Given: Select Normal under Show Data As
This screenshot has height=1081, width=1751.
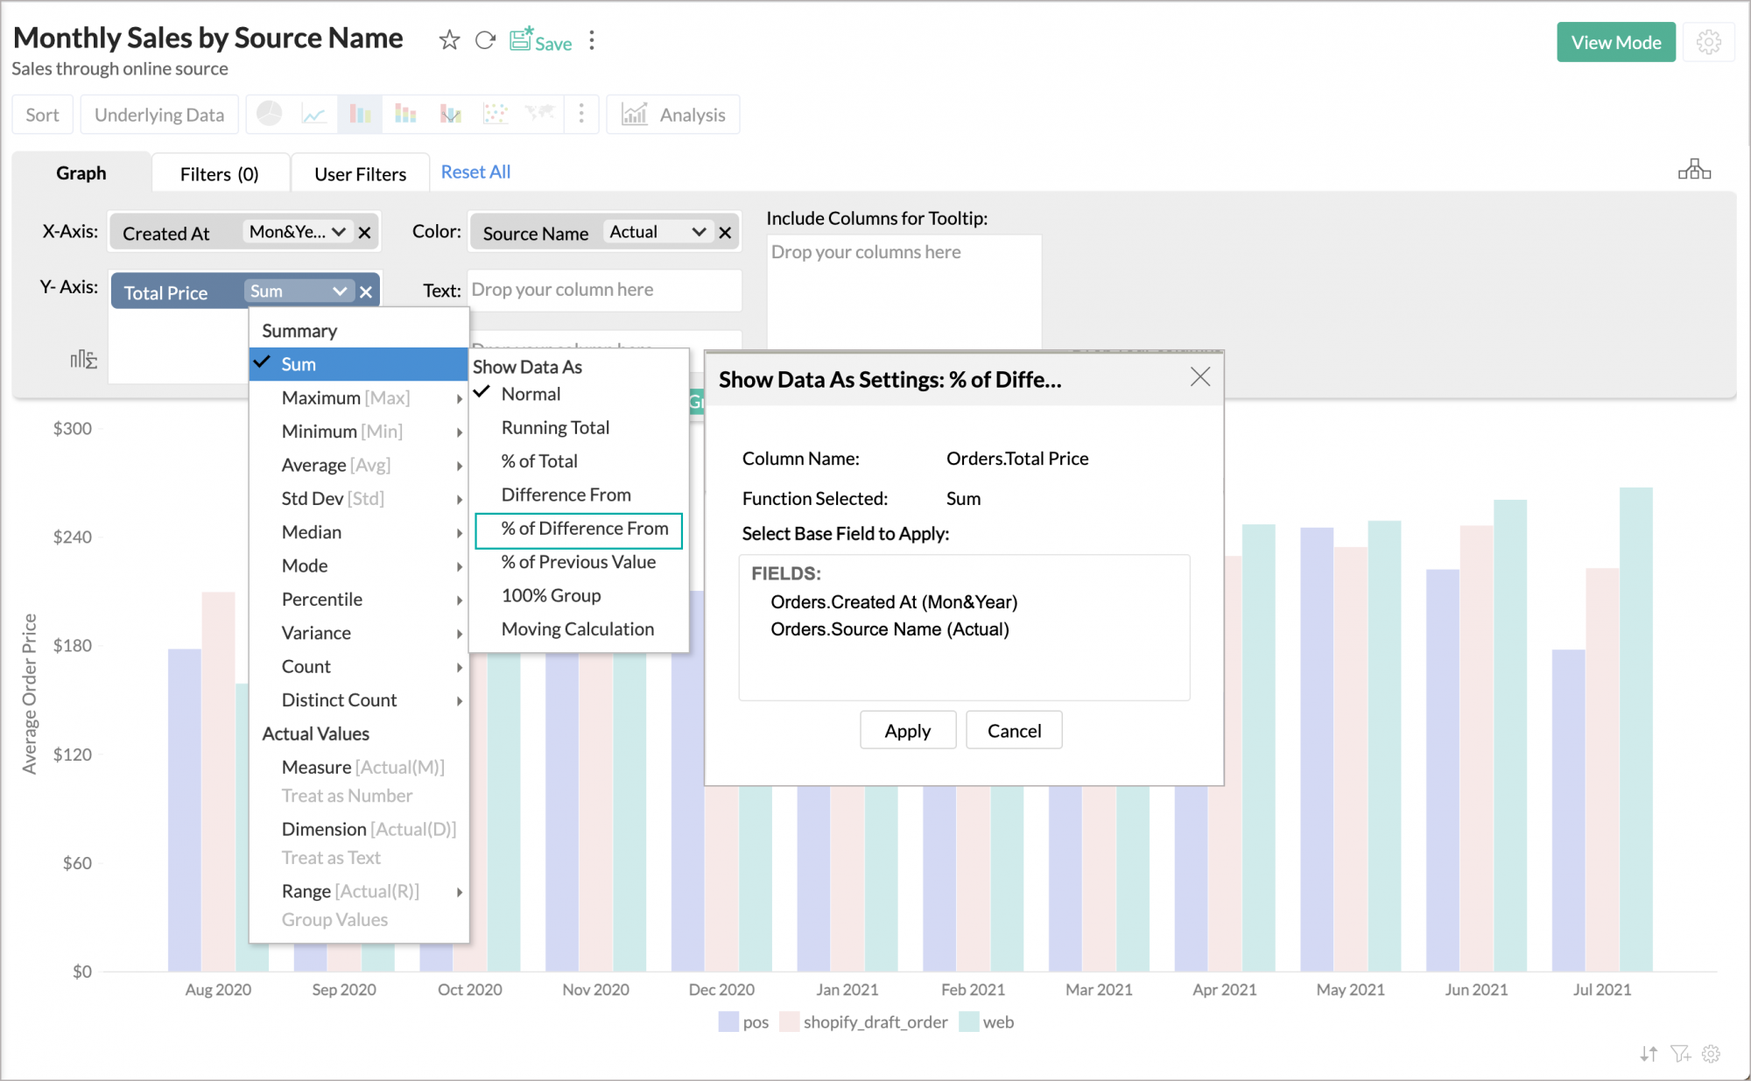Looking at the screenshot, I should [531, 394].
